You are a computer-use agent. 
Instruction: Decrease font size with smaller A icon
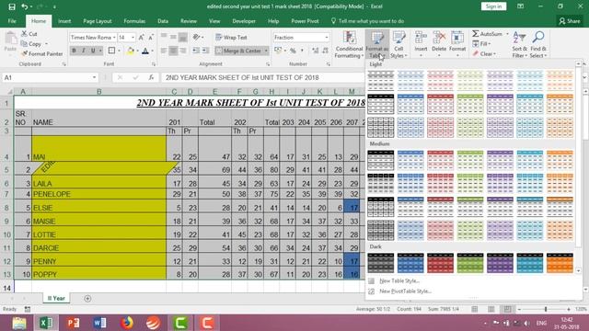tap(151, 37)
